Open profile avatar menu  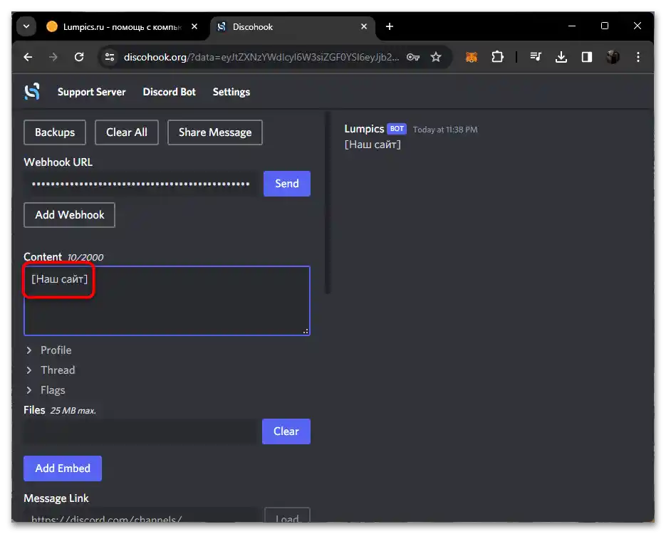coord(613,57)
